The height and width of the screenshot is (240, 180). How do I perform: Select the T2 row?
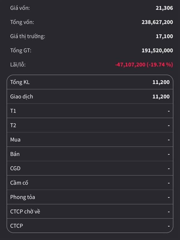90,125
